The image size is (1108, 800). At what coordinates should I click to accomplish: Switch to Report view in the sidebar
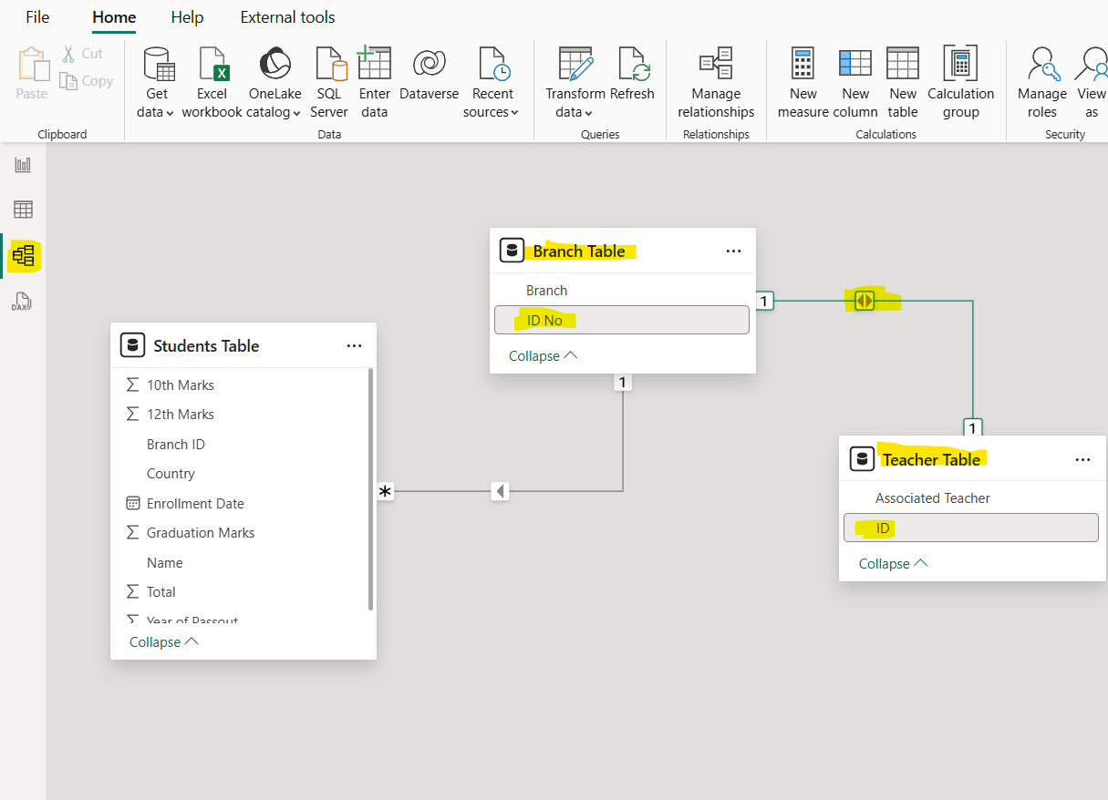(x=22, y=164)
